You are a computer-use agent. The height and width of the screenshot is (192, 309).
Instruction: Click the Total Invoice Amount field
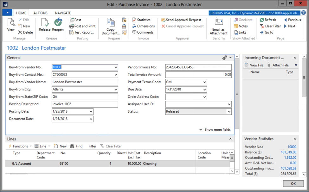click(x=198, y=75)
